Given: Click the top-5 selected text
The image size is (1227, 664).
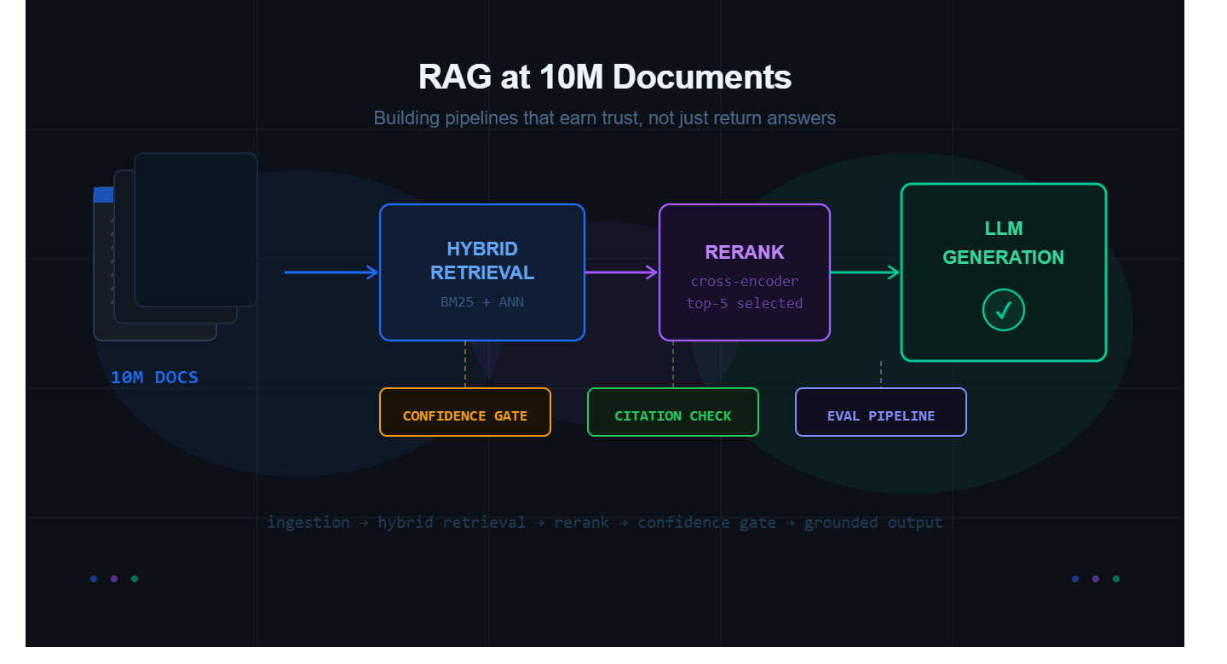Looking at the screenshot, I should pos(745,303).
